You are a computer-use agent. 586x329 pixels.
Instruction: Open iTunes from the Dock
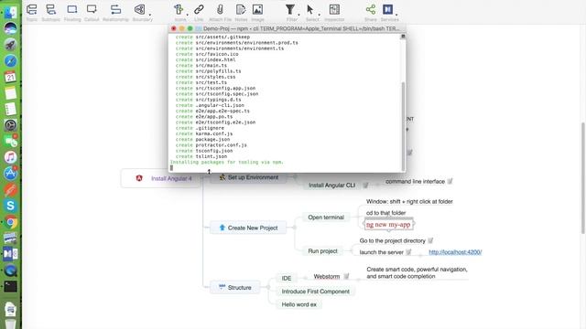[10, 157]
